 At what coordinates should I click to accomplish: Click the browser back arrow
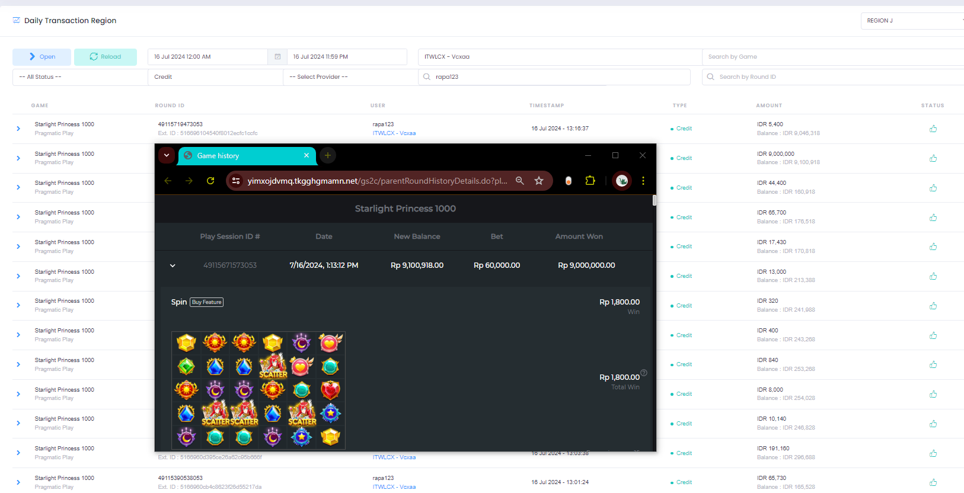(168, 181)
